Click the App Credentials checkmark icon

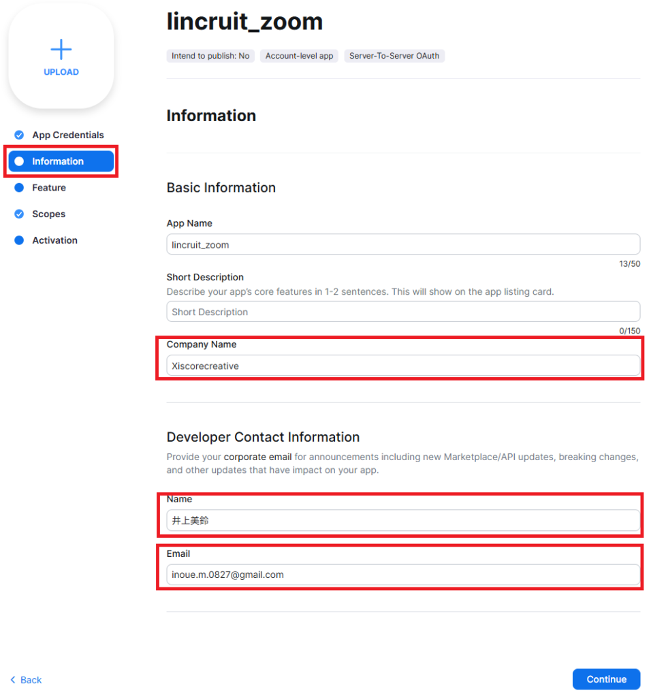point(19,135)
